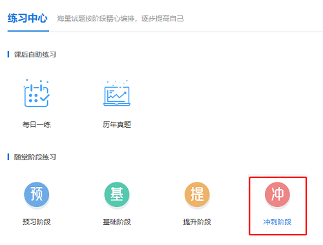Switch to the 练习中心 tab
The image size is (323, 245).
tap(28, 18)
